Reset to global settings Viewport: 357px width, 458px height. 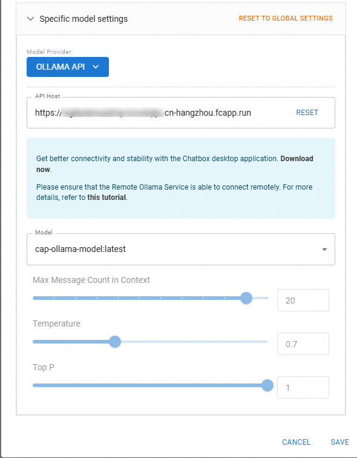pos(286,18)
